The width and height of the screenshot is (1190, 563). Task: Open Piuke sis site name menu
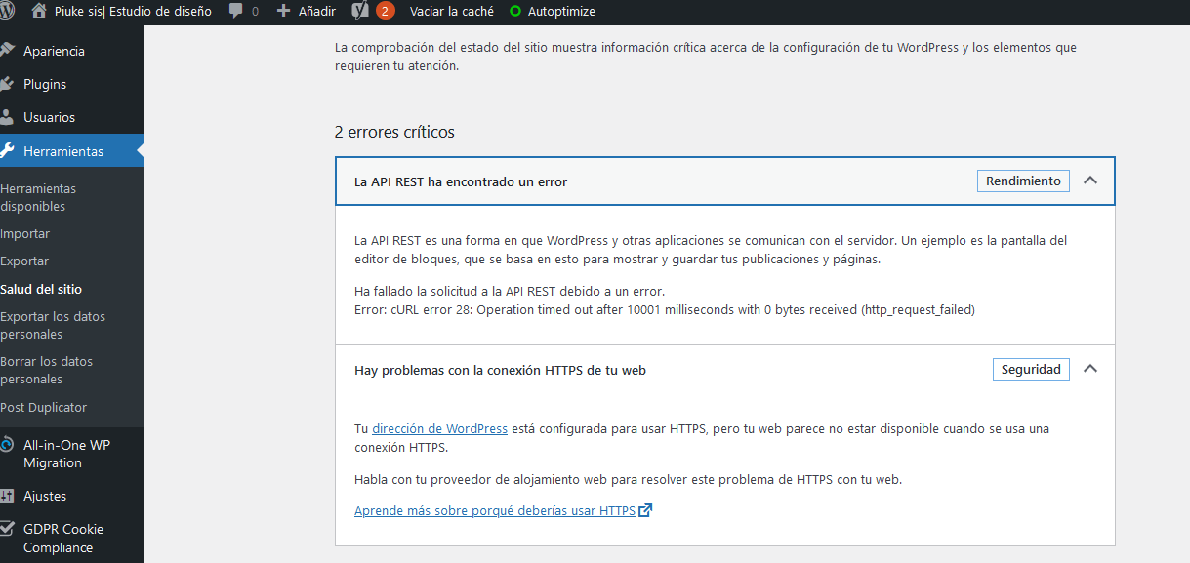[x=133, y=12]
